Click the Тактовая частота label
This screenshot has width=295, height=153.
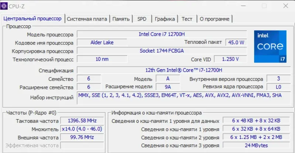37,121
